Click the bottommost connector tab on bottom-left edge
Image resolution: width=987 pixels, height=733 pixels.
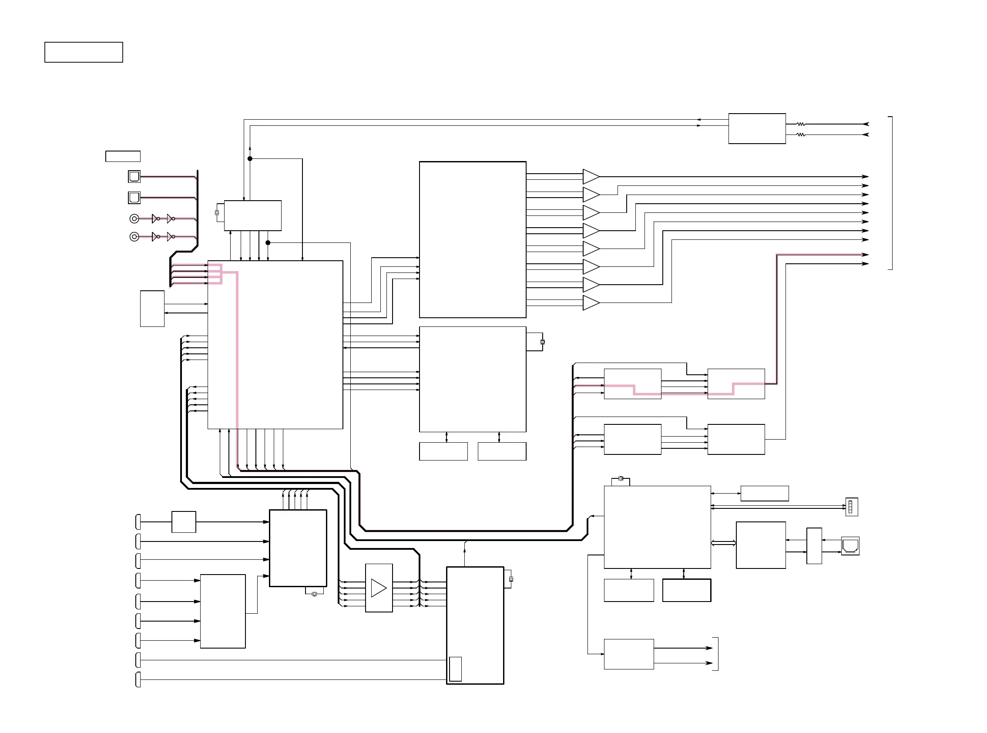[x=138, y=680]
